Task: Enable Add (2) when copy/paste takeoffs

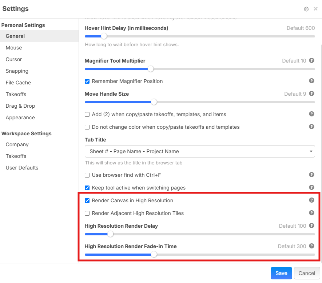Action: pos(87,114)
